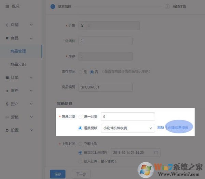
Task: Expand the 客户 menu chevron
Action: pyautogui.click(x=31, y=91)
